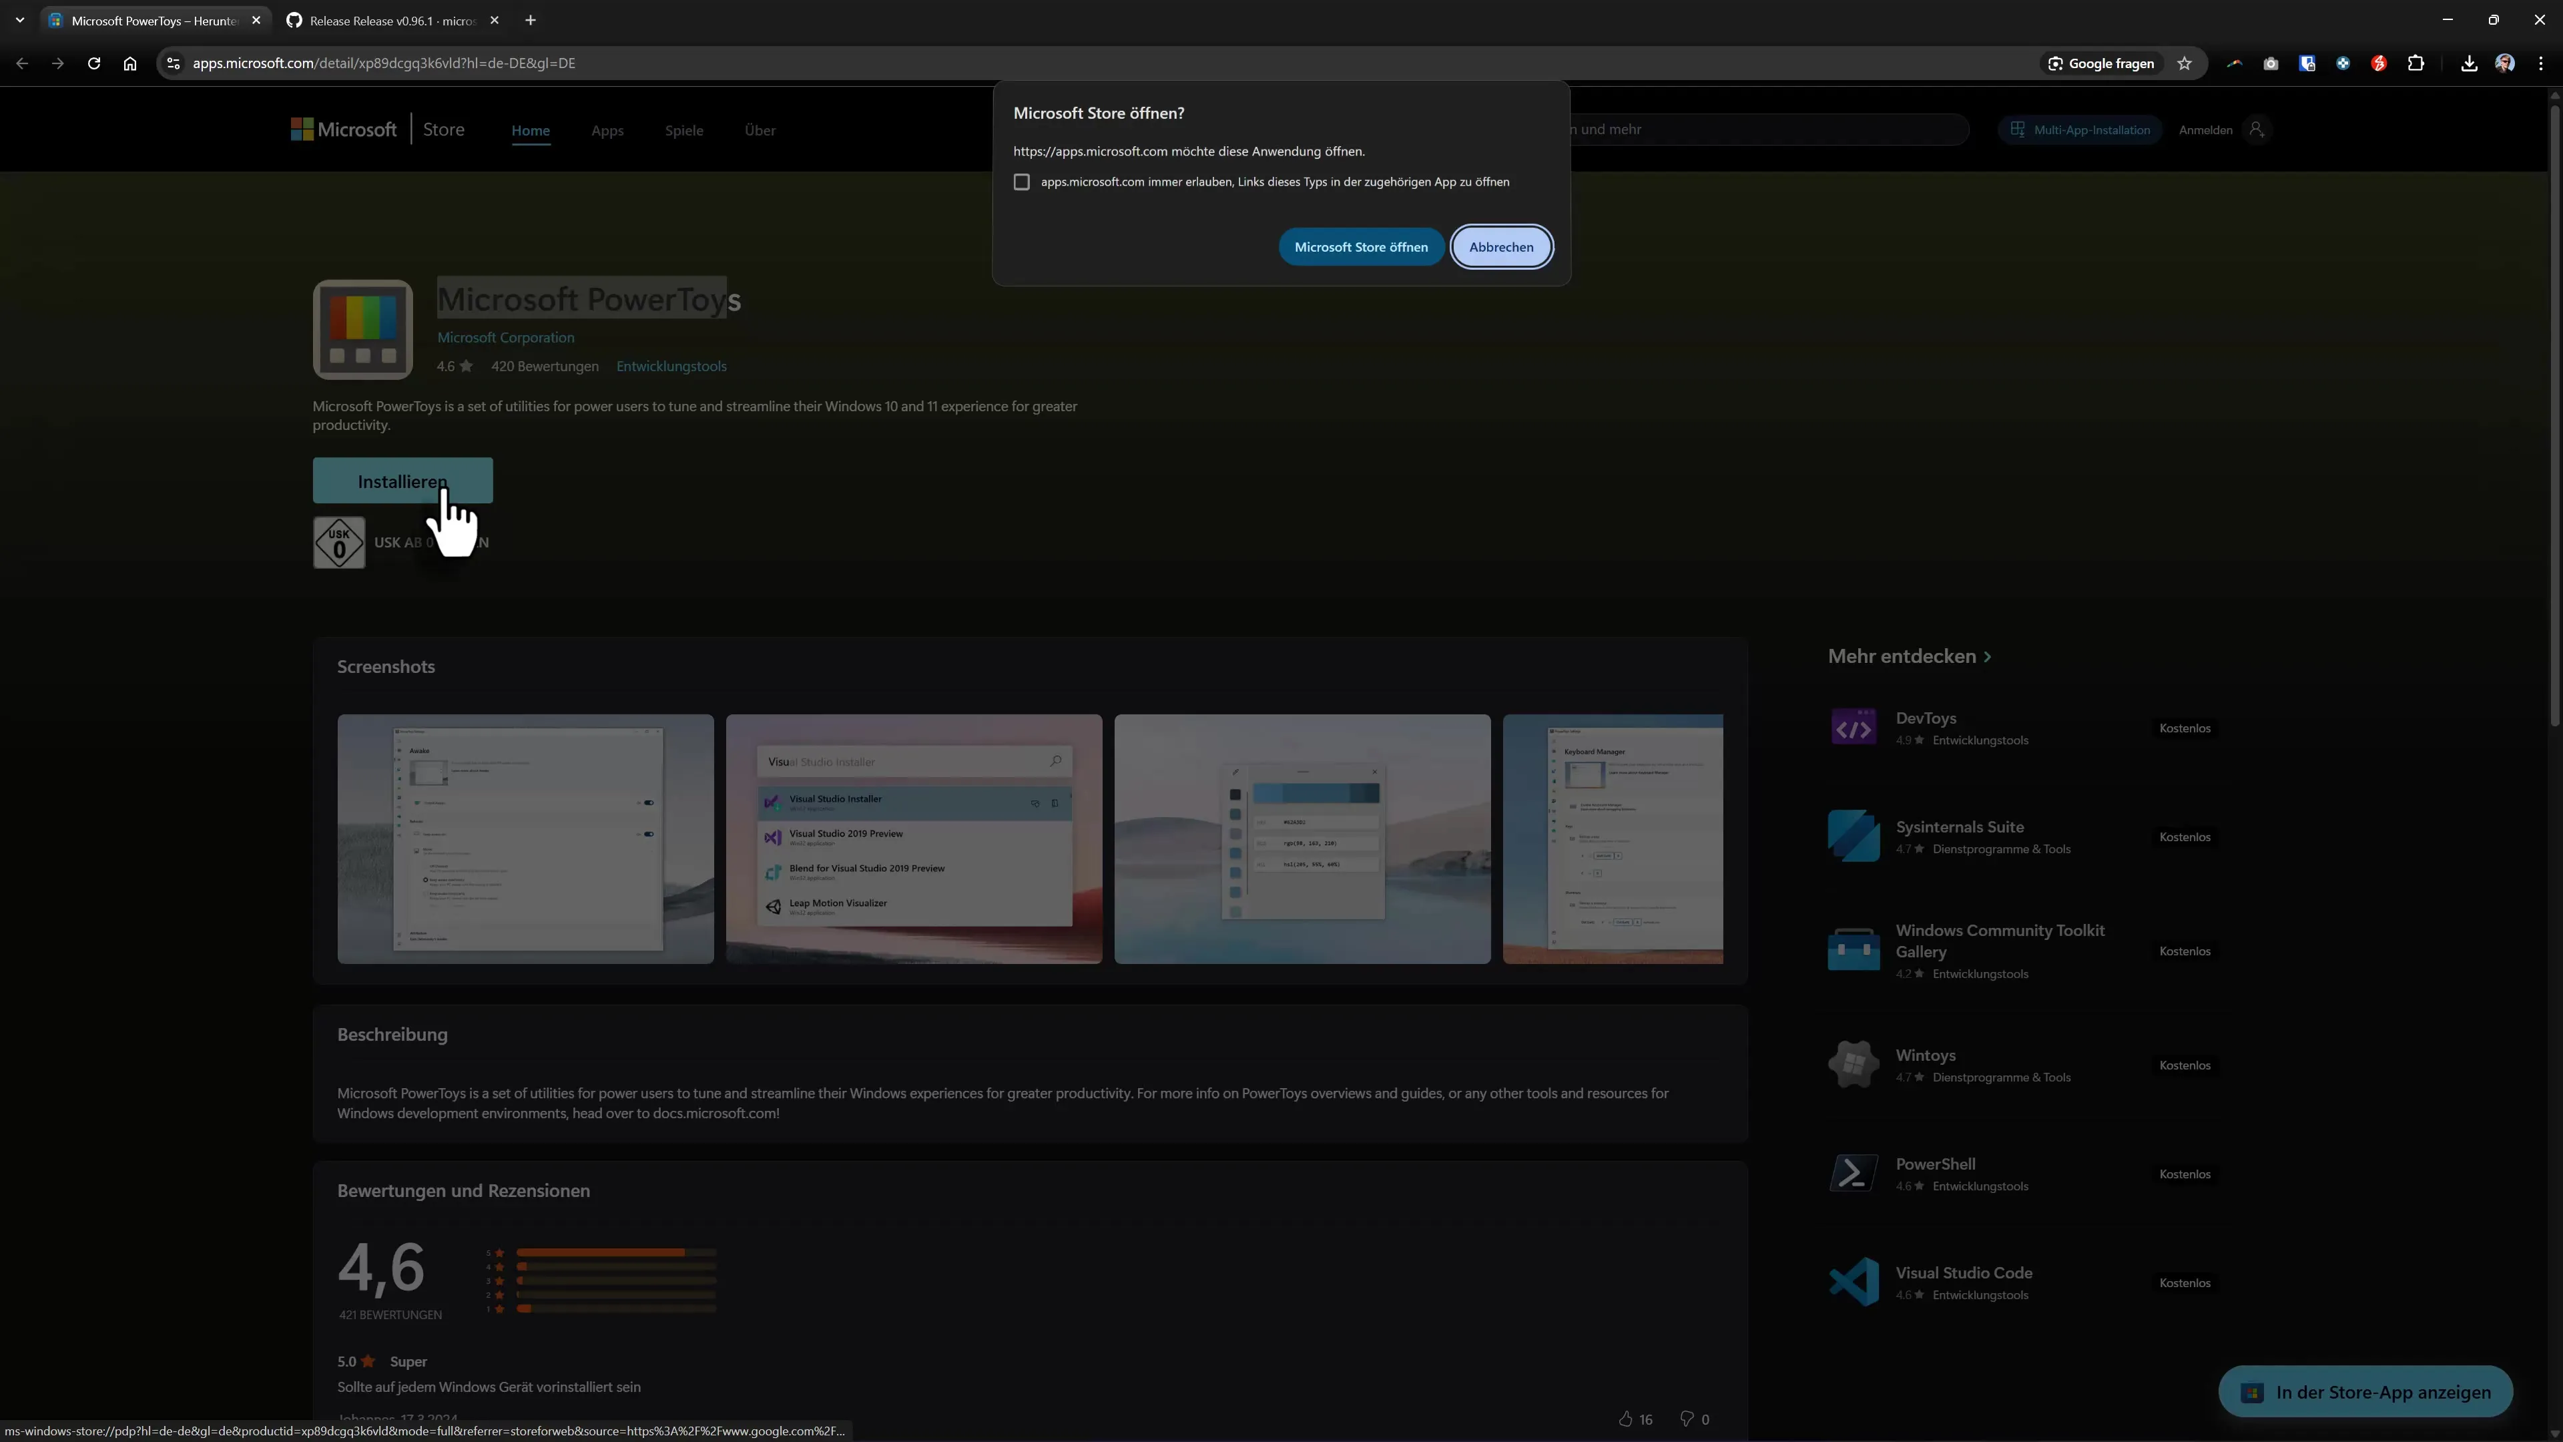The width and height of the screenshot is (2563, 1442).
Task: Toggle the bookmark star in the address bar
Action: (x=2184, y=63)
